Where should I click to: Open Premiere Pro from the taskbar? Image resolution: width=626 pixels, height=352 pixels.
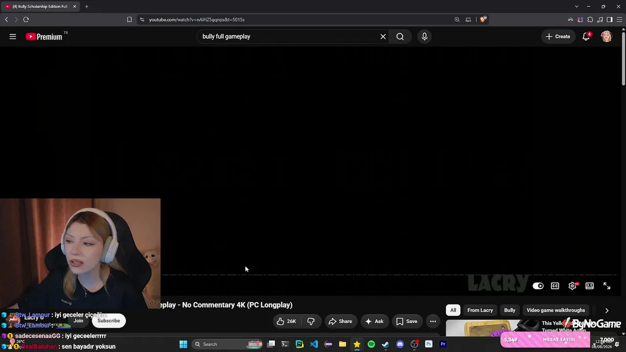[x=443, y=344]
